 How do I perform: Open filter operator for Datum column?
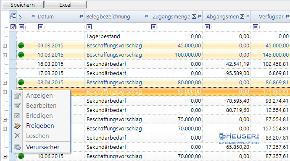pos(41,27)
